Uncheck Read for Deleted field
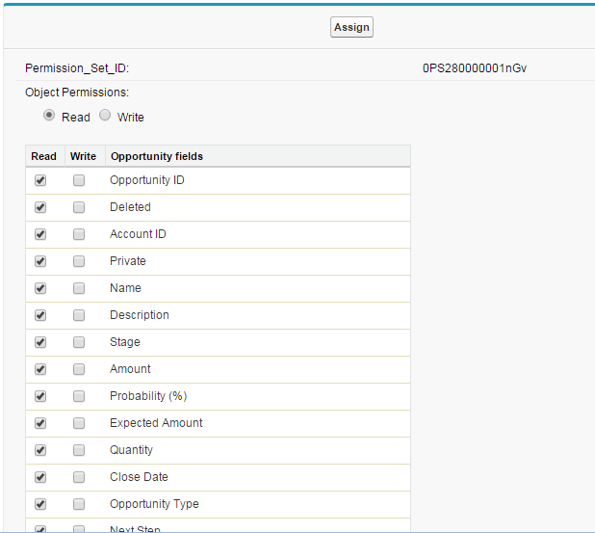 pyautogui.click(x=40, y=207)
